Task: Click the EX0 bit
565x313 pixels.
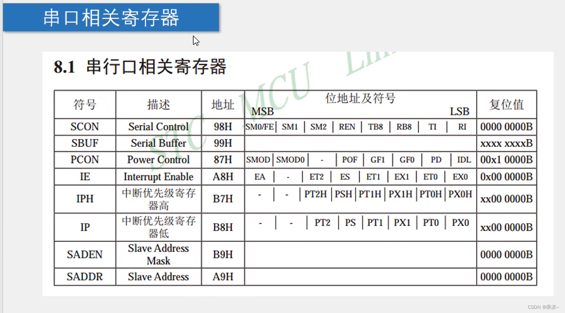Action: [x=460, y=177]
